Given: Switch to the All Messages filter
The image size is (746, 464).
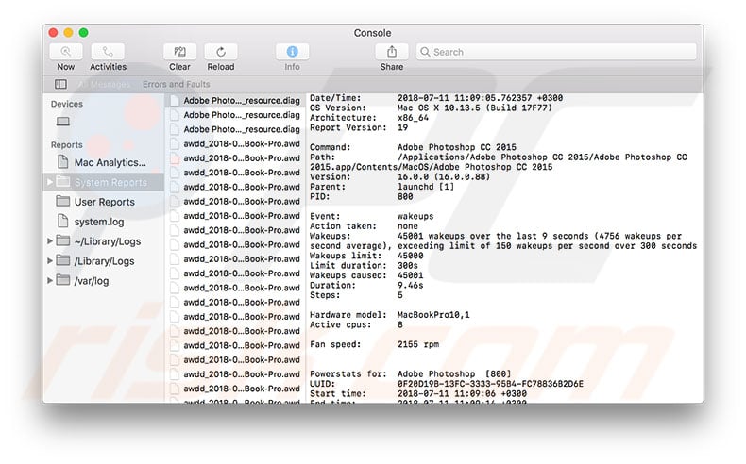Looking at the screenshot, I should coord(104,84).
